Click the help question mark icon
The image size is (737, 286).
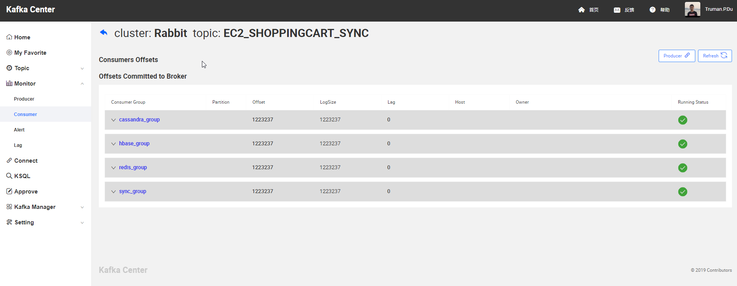(x=652, y=10)
